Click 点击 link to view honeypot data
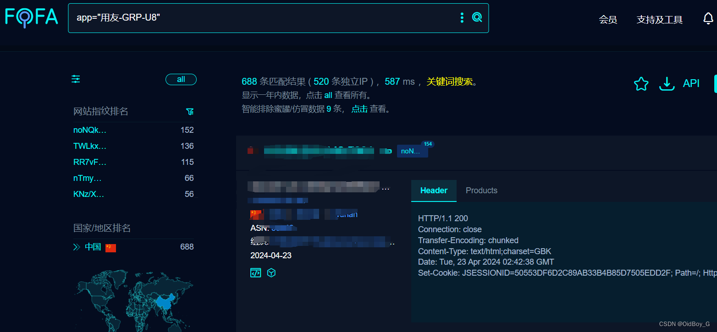Screen dimensions: 717x332 pos(359,109)
